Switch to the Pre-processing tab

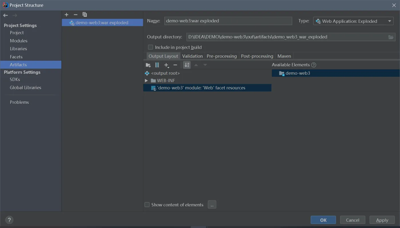[x=222, y=56]
